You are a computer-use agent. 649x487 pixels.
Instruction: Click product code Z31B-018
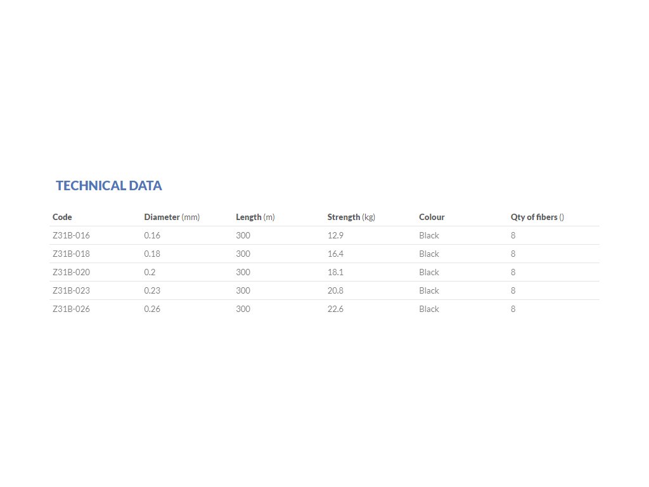point(71,254)
